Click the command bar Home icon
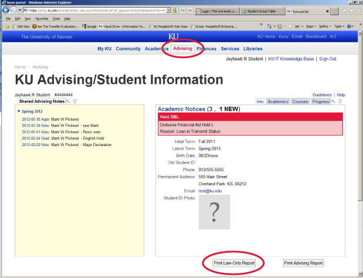The width and height of the screenshot is (363, 278). click(x=270, y=26)
